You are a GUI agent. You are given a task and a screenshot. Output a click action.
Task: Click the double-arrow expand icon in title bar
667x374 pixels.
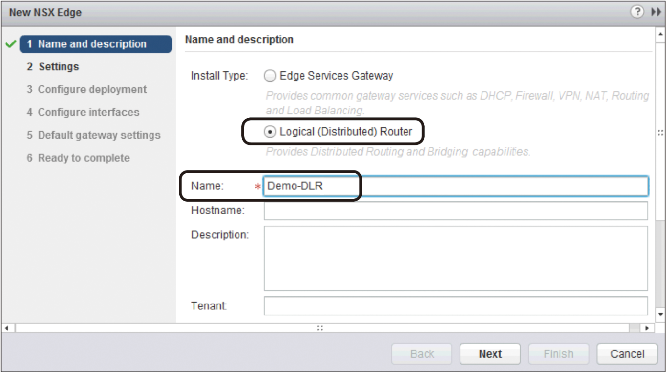(x=656, y=12)
